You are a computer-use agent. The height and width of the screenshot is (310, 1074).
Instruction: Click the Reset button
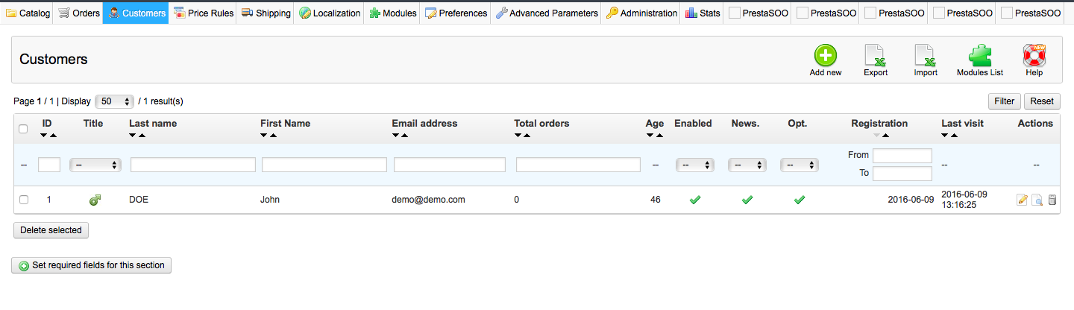(x=1042, y=101)
